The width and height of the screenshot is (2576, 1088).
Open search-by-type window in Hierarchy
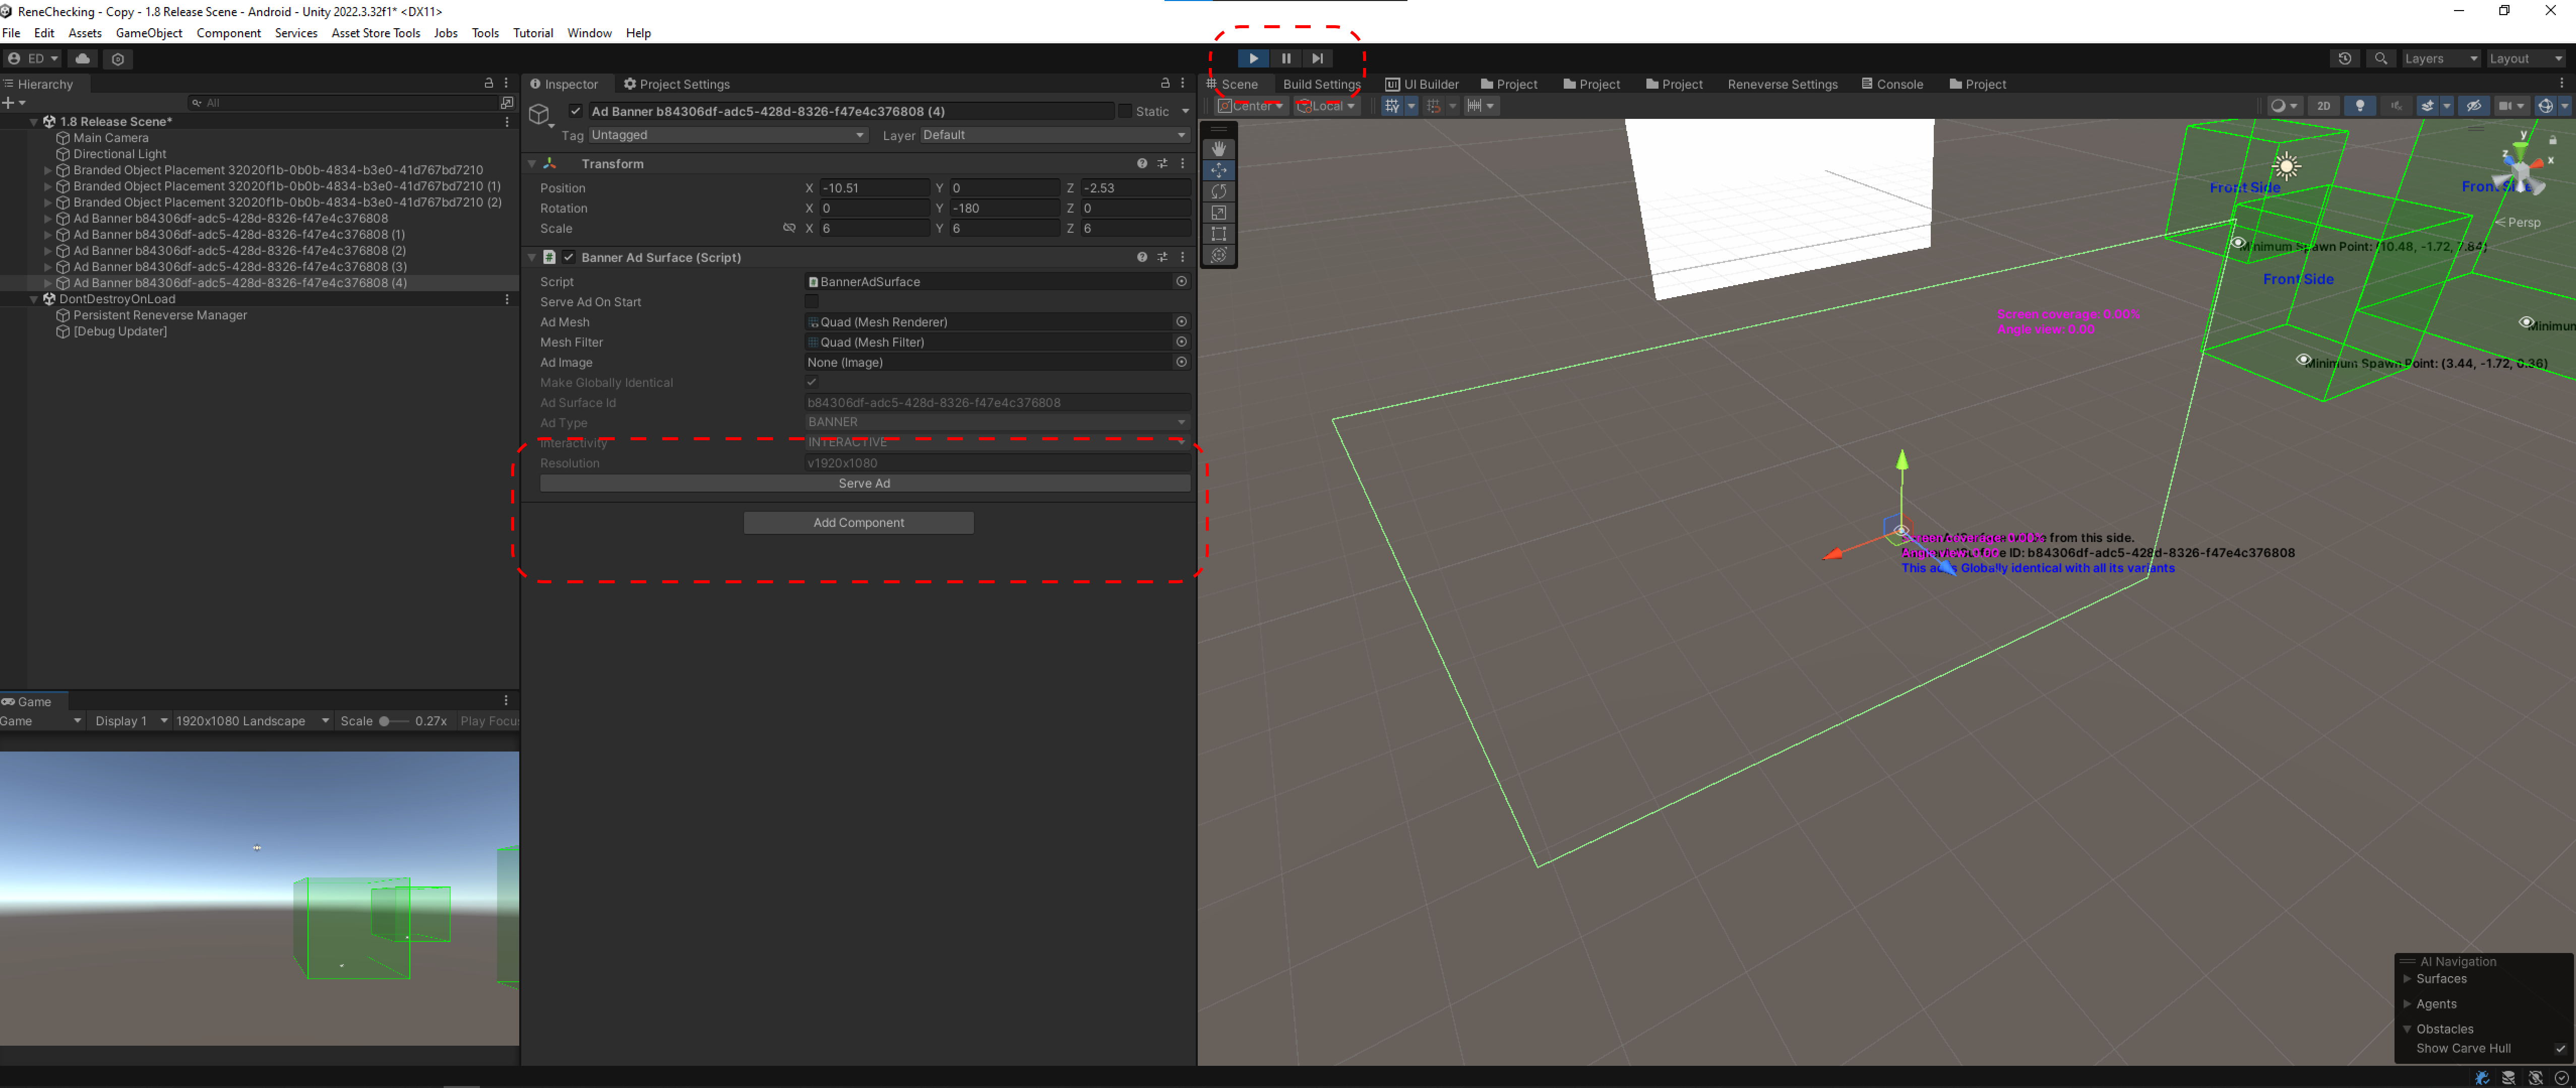(507, 102)
